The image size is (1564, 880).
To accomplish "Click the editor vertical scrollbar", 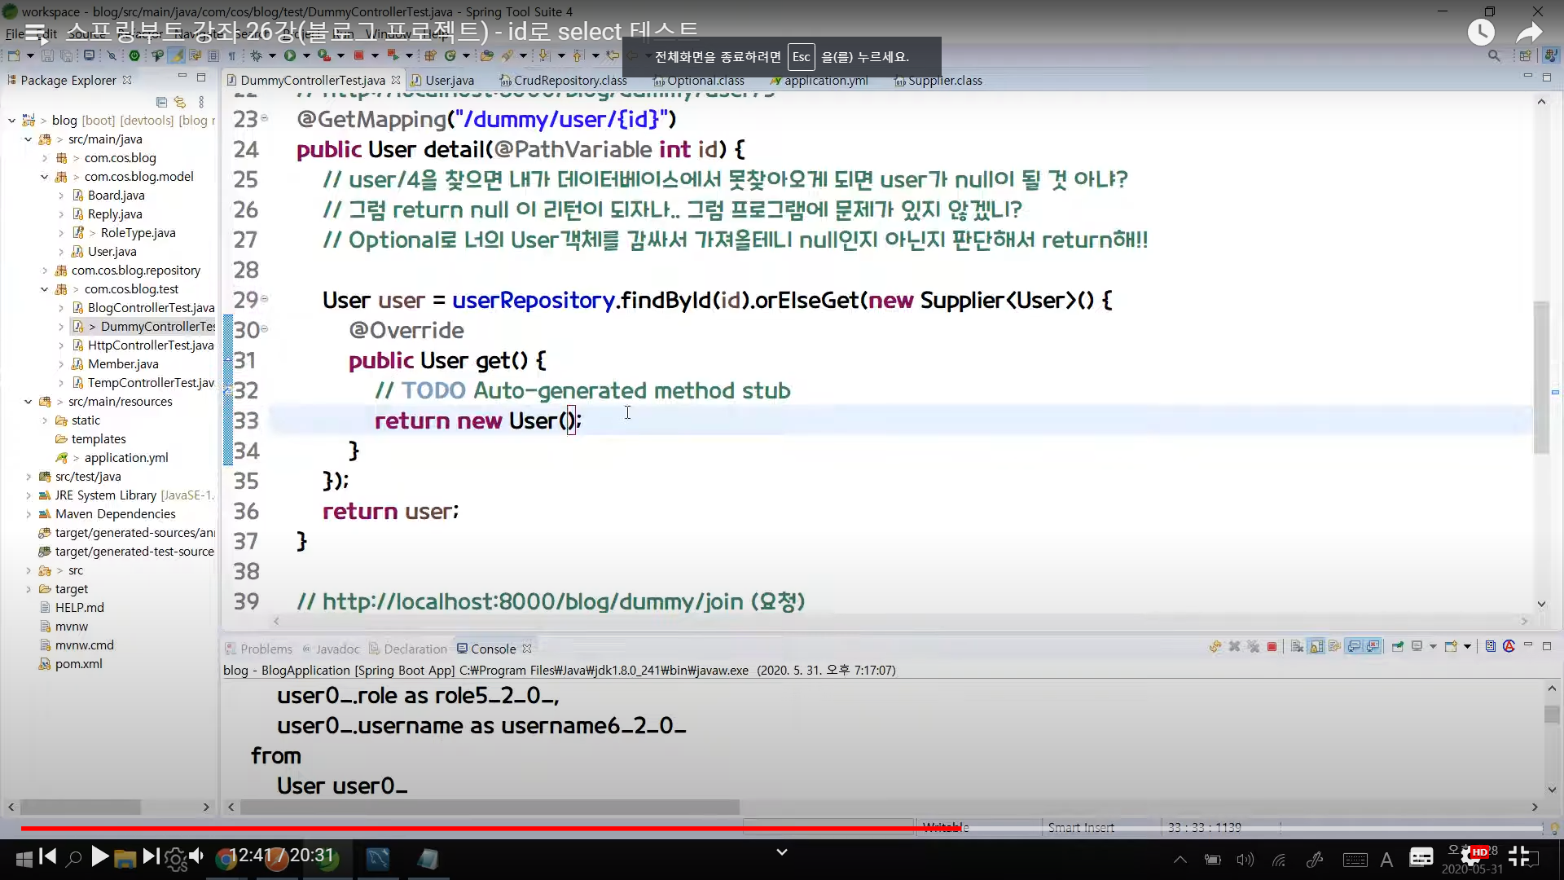I will click(x=1541, y=377).
